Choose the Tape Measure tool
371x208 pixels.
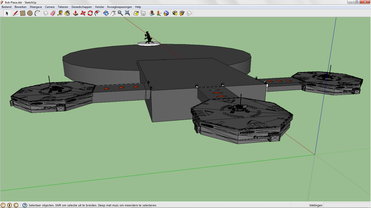coord(60,13)
